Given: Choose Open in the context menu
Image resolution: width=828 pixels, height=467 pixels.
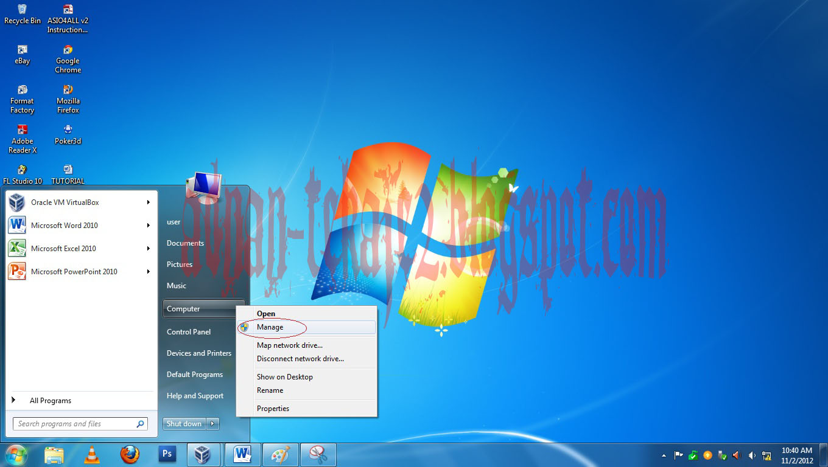Looking at the screenshot, I should 307,314.
